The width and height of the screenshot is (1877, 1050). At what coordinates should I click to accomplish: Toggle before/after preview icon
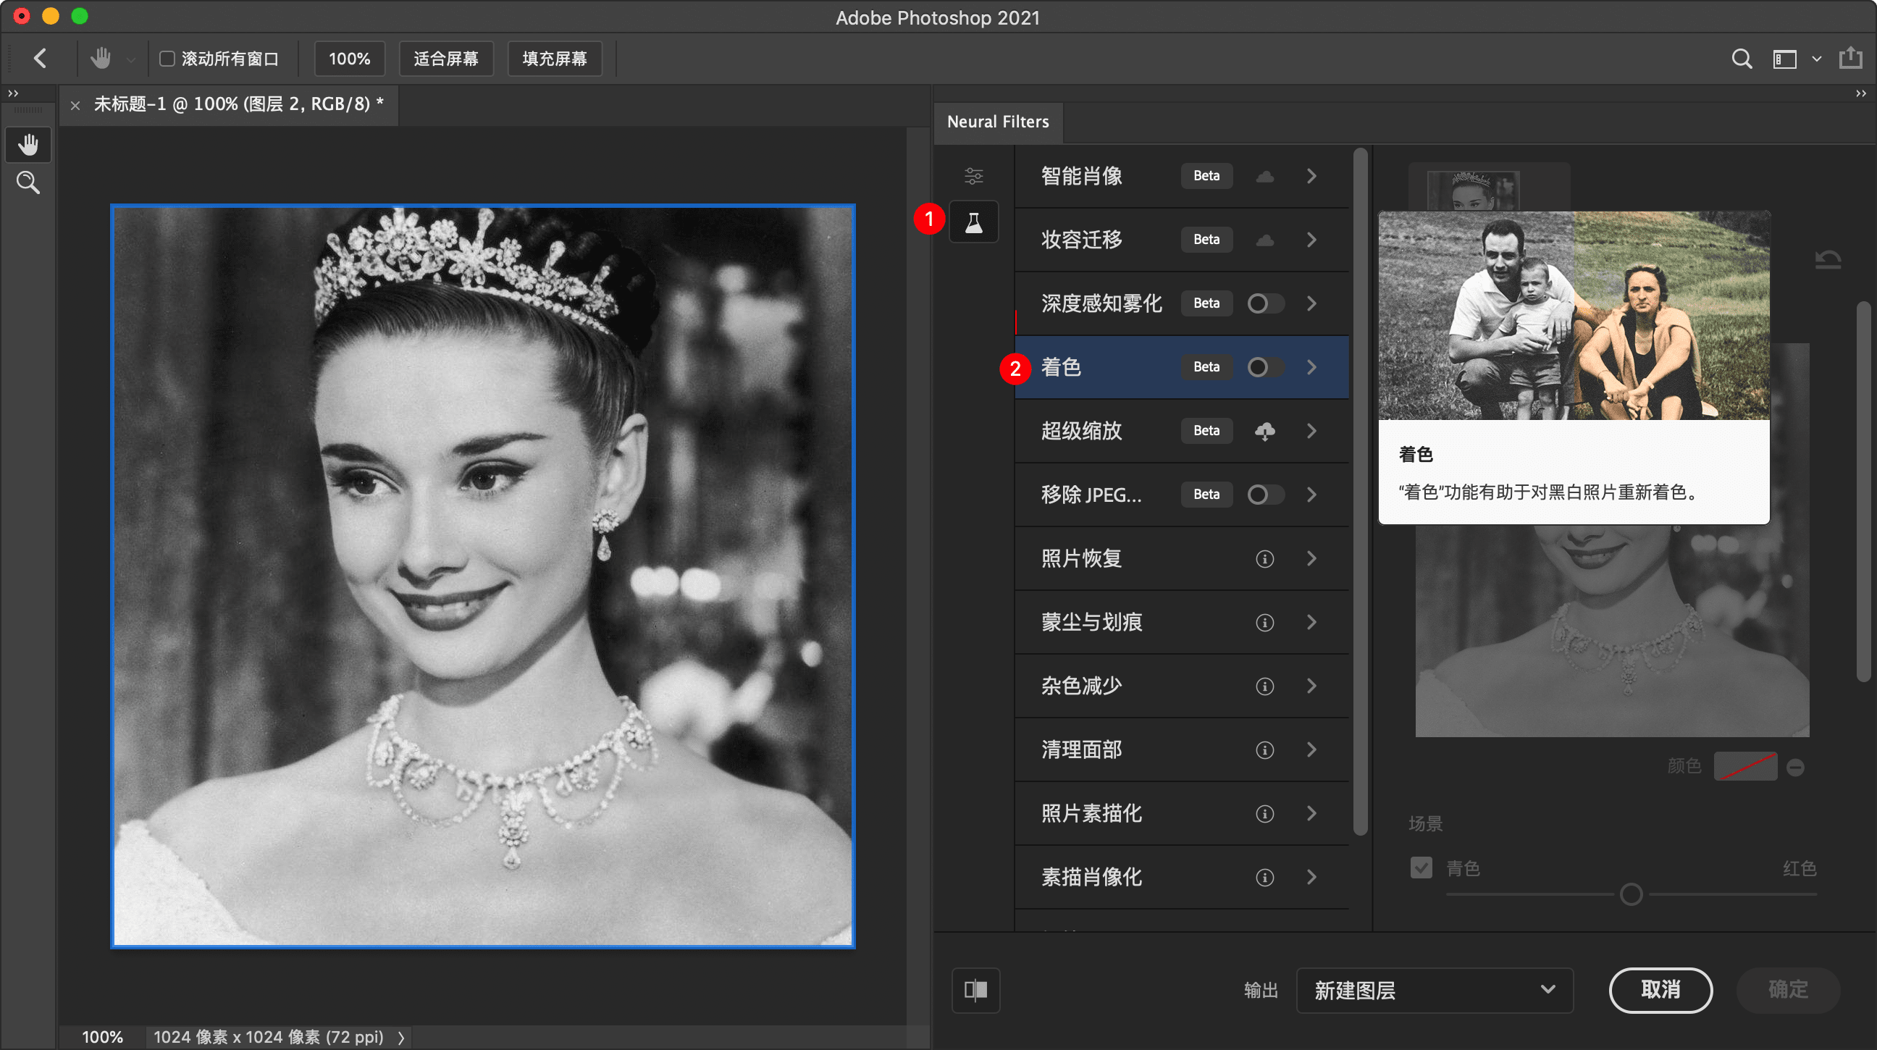(x=975, y=989)
